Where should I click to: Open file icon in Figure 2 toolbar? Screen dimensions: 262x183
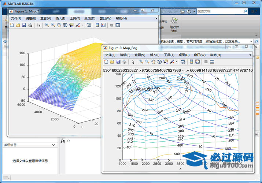tap(112, 61)
